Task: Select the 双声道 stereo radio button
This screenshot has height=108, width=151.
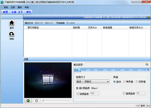Action: (137, 82)
